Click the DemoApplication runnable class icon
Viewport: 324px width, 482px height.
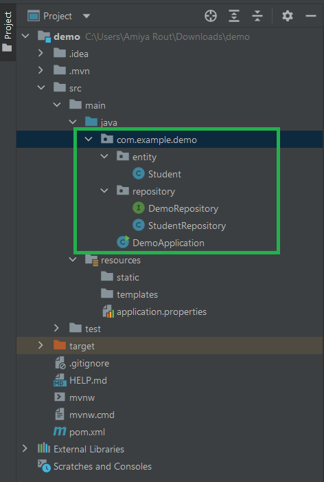click(123, 243)
